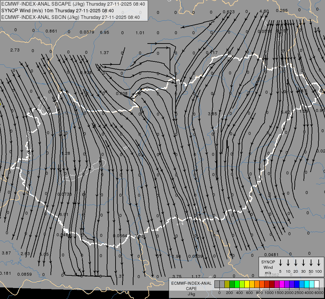Click the white 6000 J/kg CAPE swatch
The width and height of the screenshot is (325, 299).
(x=316, y=284)
